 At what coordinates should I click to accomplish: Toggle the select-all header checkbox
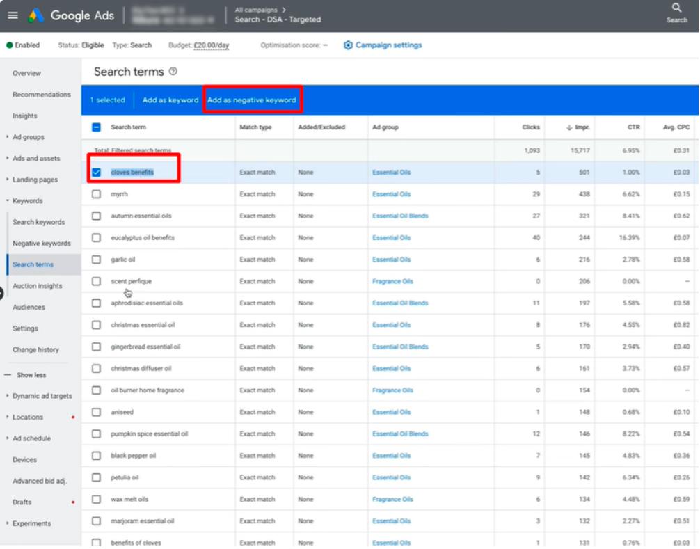click(x=97, y=127)
